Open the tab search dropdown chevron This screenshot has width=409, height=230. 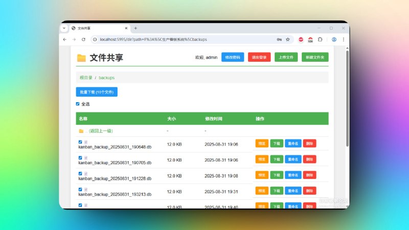point(64,28)
